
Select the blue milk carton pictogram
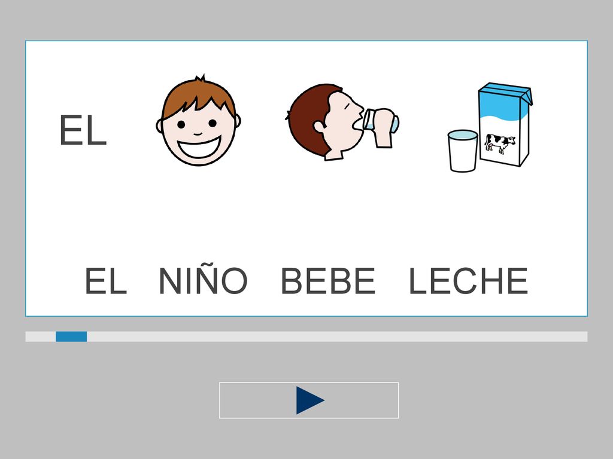[505, 124]
